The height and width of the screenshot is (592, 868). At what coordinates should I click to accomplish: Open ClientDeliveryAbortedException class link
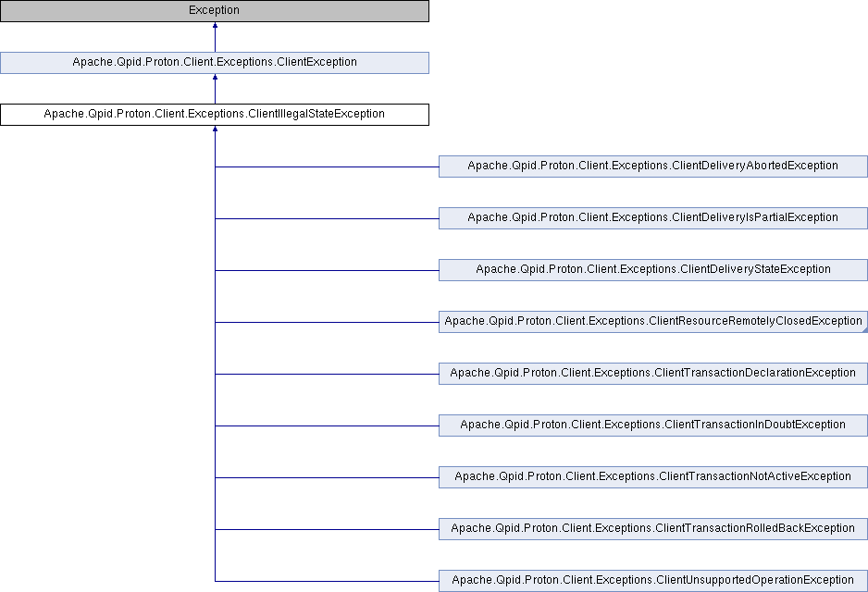652,166
